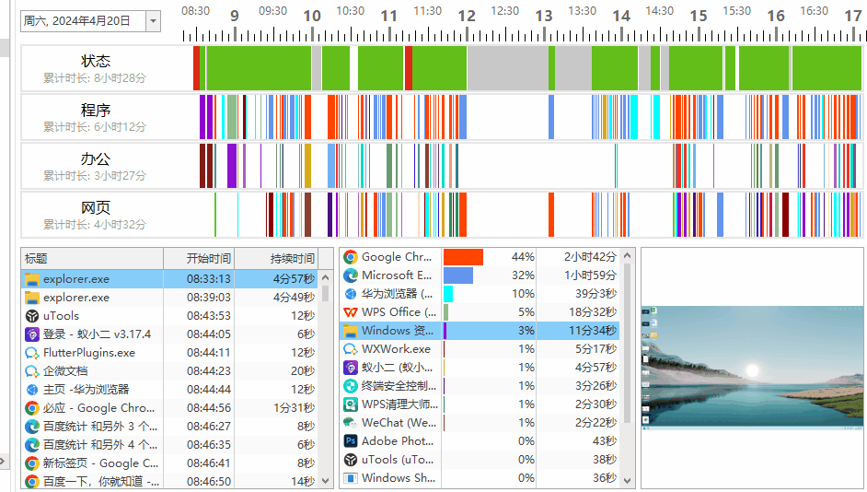The height and width of the screenshot is (492, 867).
Task: Click the WXWork.exe icon in usage list
Action: [351, 349]
